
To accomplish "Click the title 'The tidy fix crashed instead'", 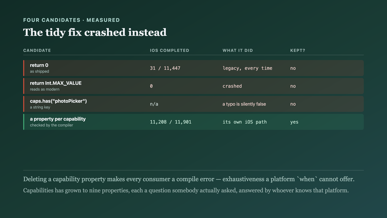I will 95,32.
